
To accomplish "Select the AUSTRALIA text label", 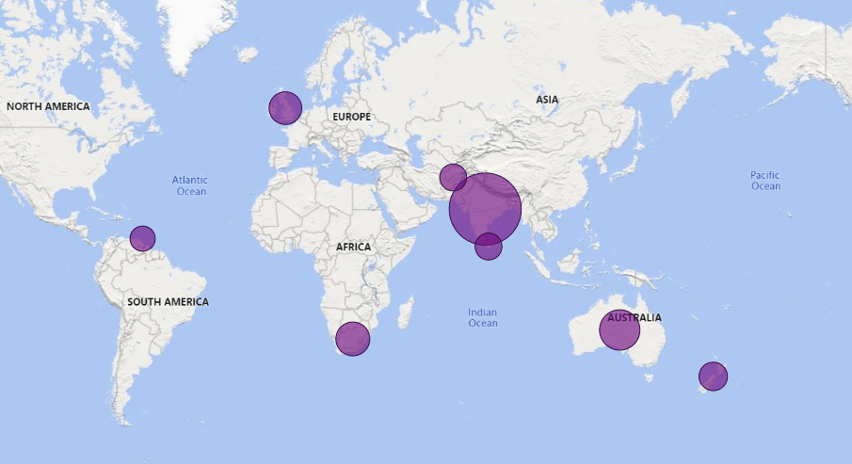I will (x=635, y=318).
